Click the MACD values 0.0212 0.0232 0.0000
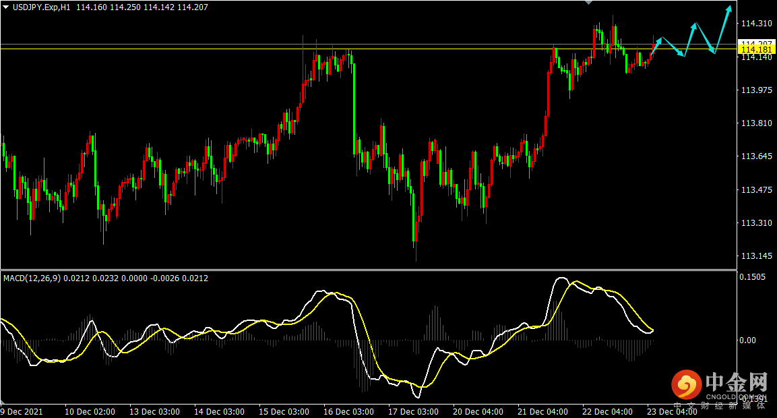 click(105, 278)
